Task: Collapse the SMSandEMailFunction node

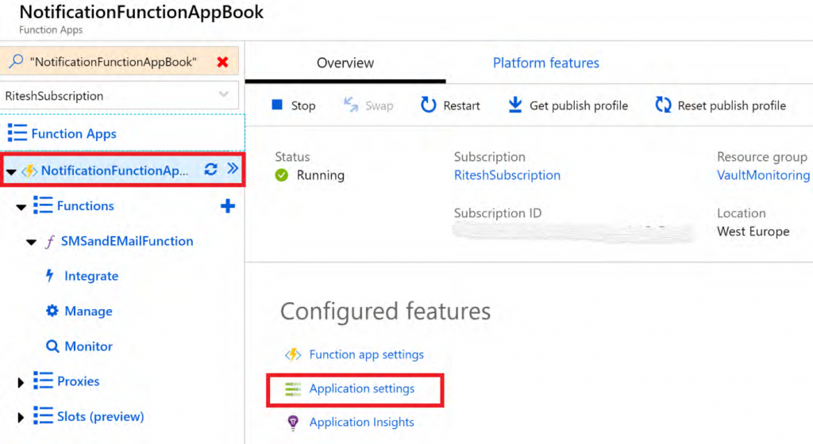Action: (x=31, y=242)
